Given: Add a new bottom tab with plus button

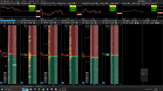Looking at the screenshot, I should pos(45,86).
